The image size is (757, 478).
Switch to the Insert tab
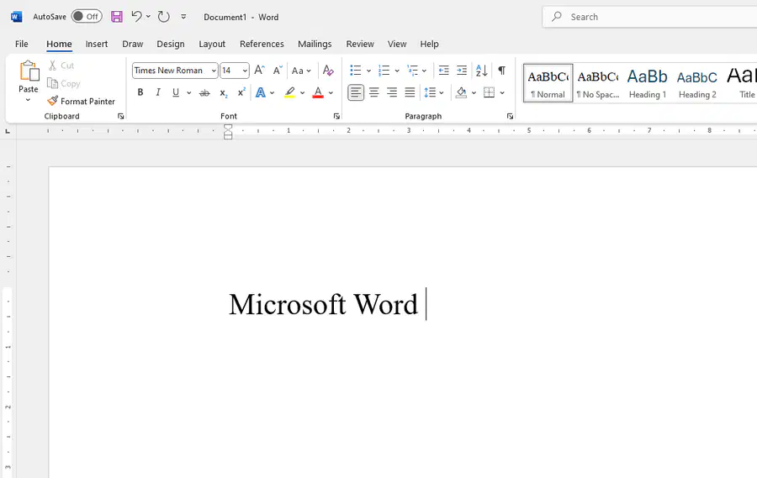tap(97, 44)
